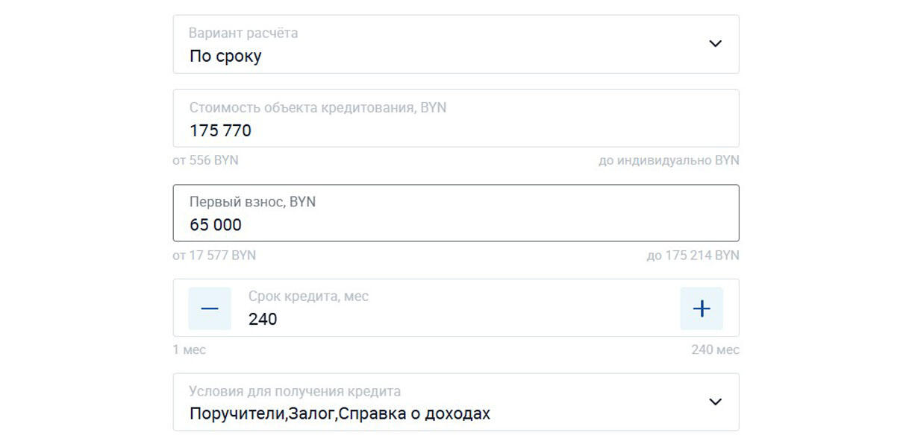Click the "до индивидуально BYN" maximum hint
The width and height of the screenshot is (909, 444).
pos(669,161)
